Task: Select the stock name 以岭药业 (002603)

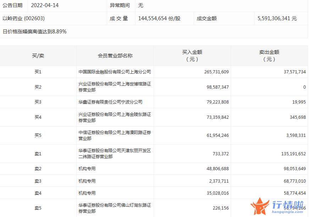Action: [24, 18]
